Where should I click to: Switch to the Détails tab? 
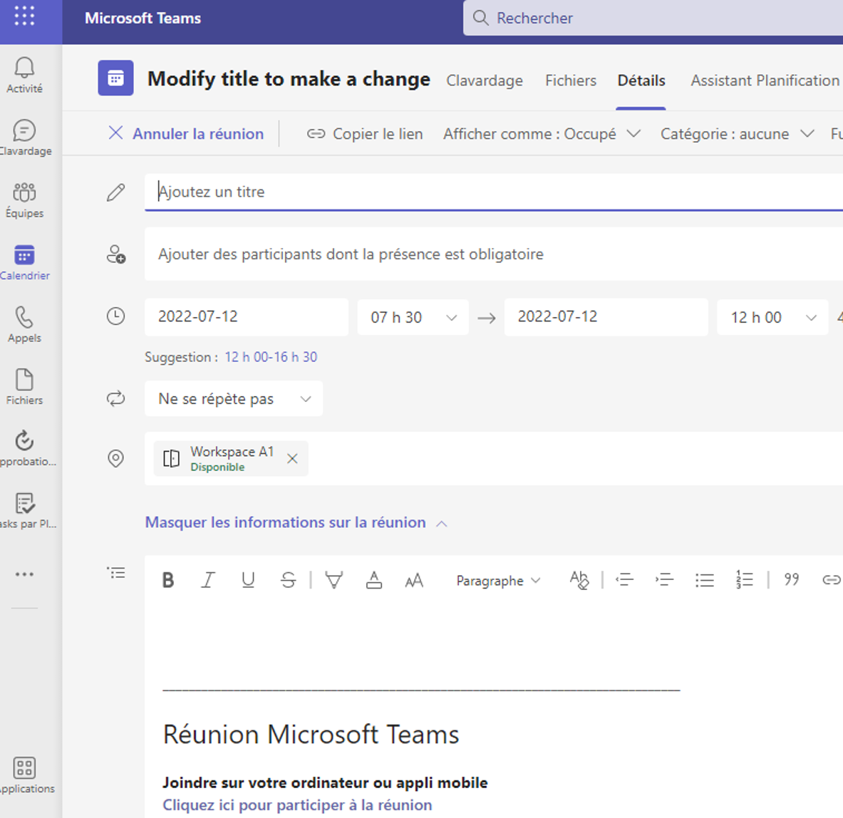[x=641, y=81]
